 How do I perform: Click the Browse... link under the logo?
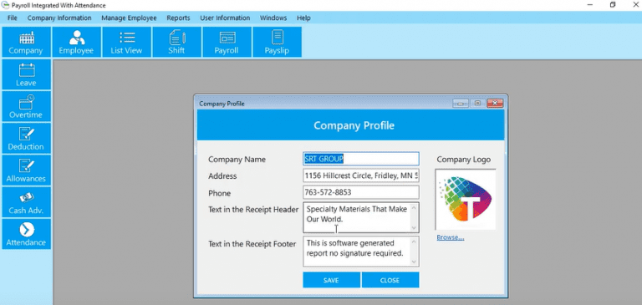tap(451, 237)
